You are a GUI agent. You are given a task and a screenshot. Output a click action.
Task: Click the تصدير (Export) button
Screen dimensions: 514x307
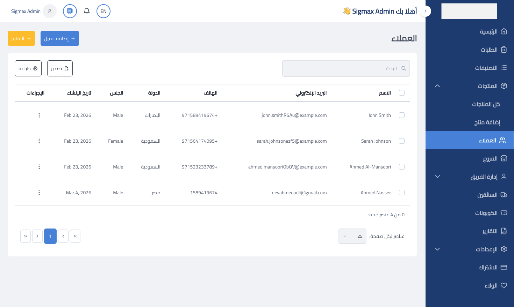point(60,68)
